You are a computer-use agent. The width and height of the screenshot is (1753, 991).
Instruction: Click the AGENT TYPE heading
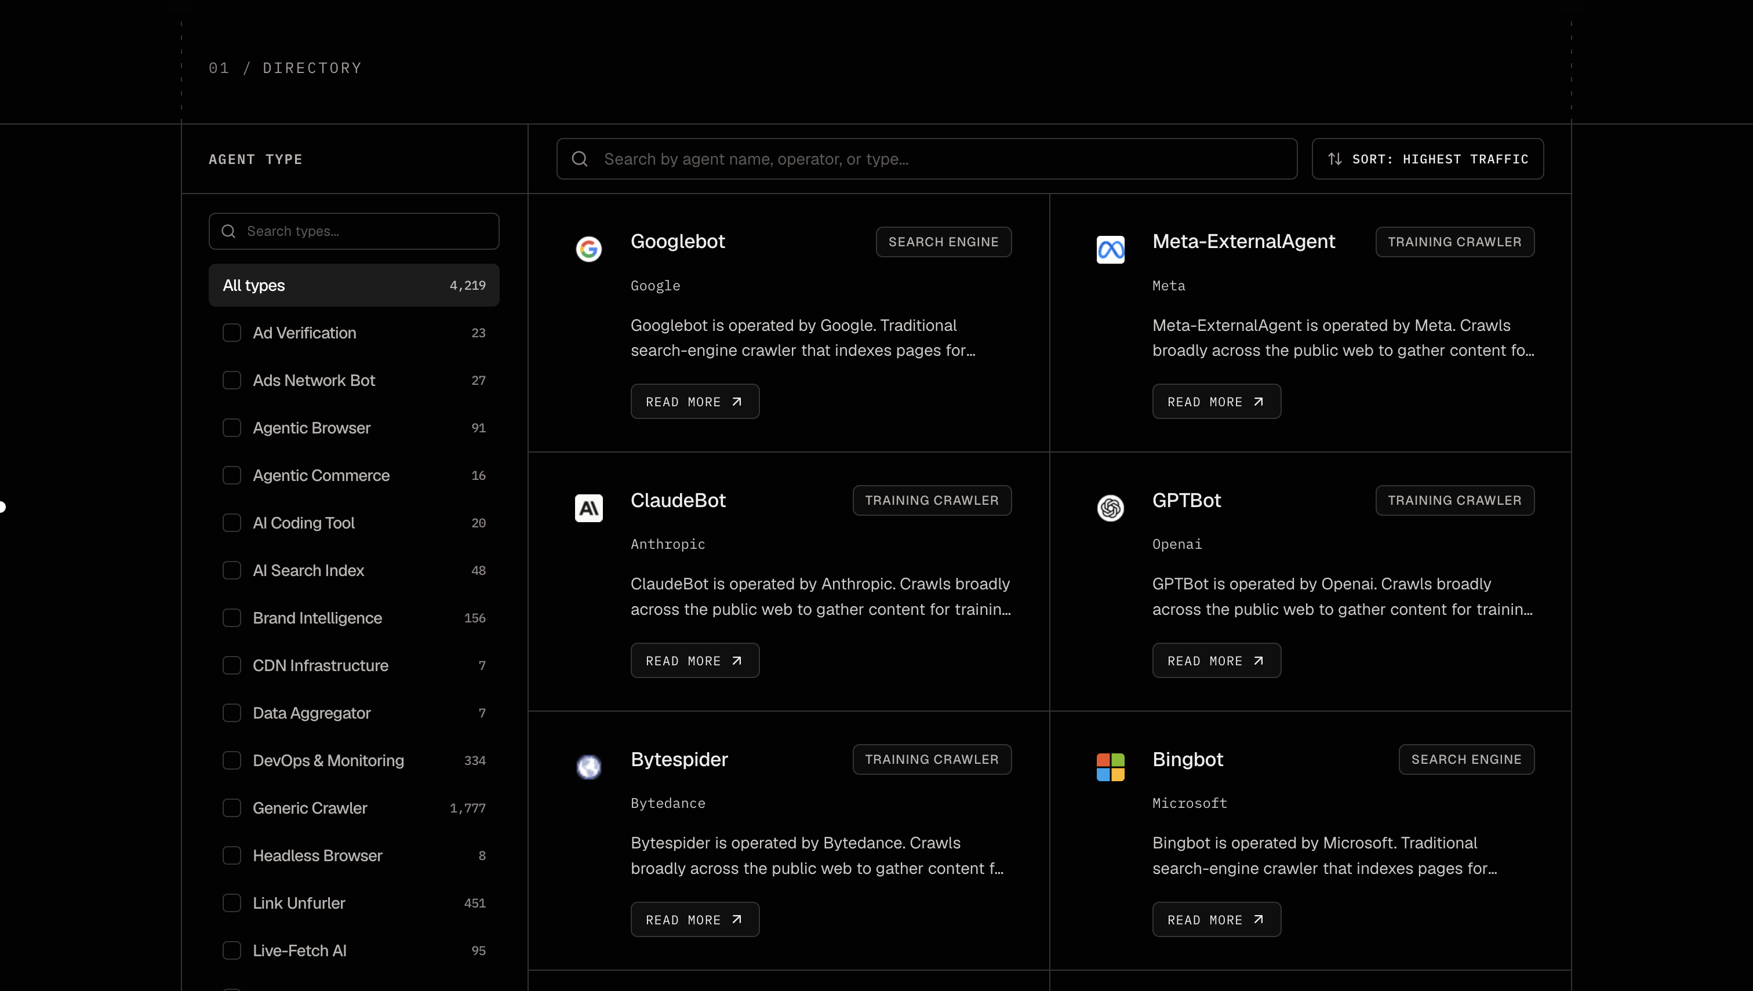[x=255, y=159]
